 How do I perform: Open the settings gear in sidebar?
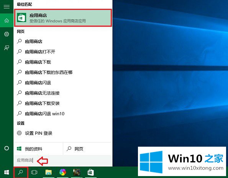pos(7,34)
